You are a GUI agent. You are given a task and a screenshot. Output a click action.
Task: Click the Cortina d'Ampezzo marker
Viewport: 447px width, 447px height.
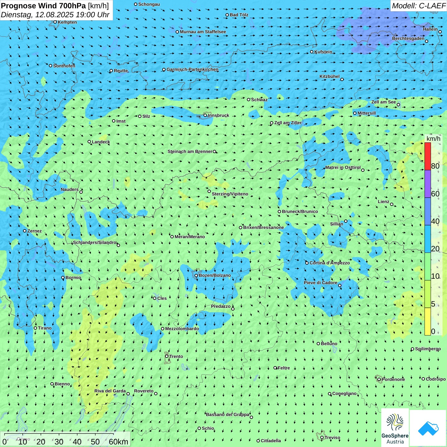(307, 263)
